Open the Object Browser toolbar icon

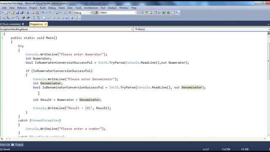pos(155,13)
